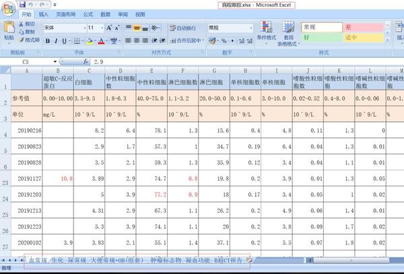Viewport: 404px width, 274px height.
Task: Apply the green 好 cell style
Action: (322, 38)
